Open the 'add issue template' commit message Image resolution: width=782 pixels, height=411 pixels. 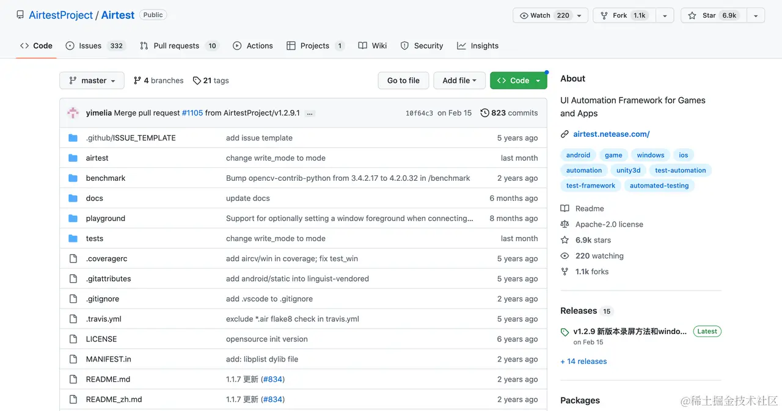point(259,138)
